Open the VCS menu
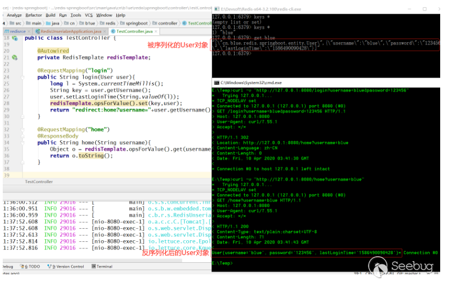 pyautogui.click(x=89, y=15)
